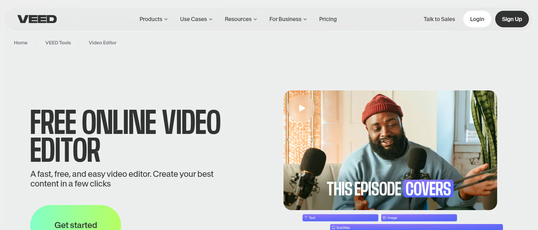Select the Text timeline track
538x230 pixels.
[x=340, y=218]
